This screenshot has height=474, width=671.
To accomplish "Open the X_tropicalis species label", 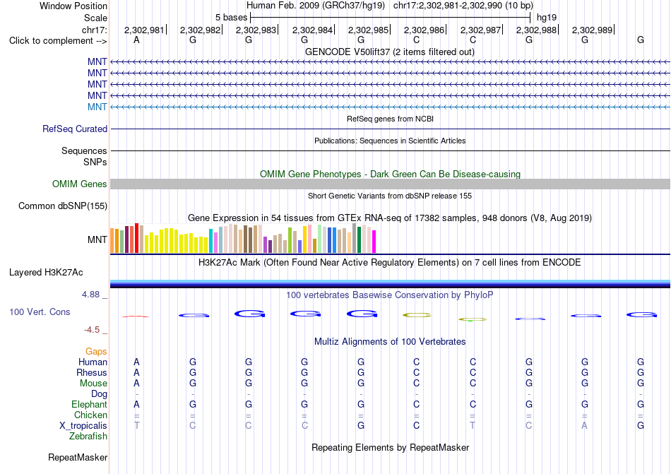I will point(83,426).
